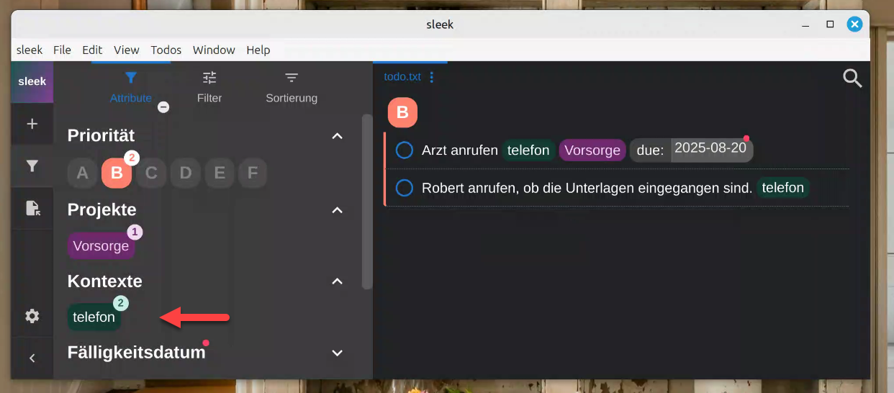Open the three-dot menu beside todo.txt

click(x=432, y=77)
